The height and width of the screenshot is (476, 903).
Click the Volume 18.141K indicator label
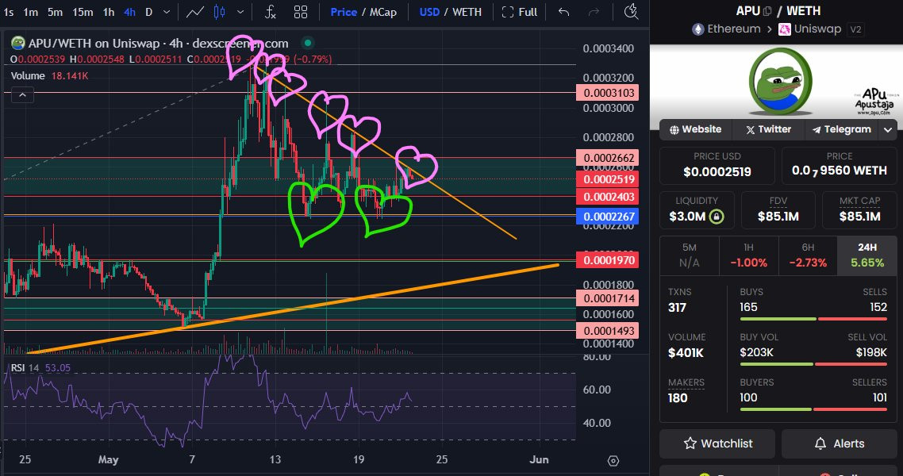pyautogui.click(x=49, y=76)
